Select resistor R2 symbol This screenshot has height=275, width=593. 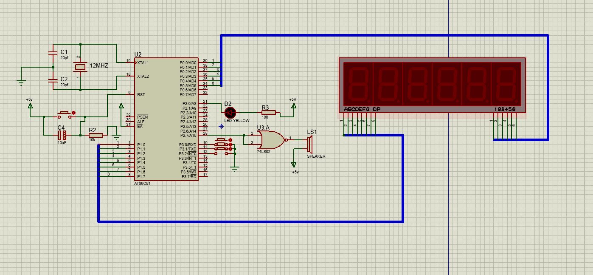(x=96, y=135)
